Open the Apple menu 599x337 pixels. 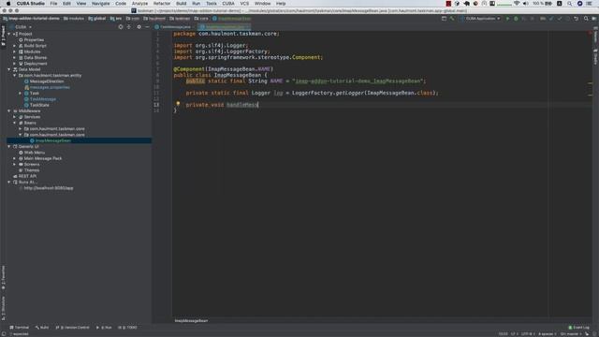[x=8, y=4]
